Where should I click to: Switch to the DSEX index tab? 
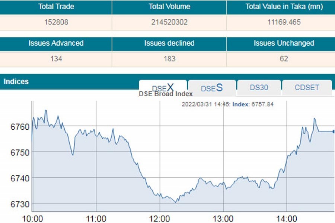(163, 87)
